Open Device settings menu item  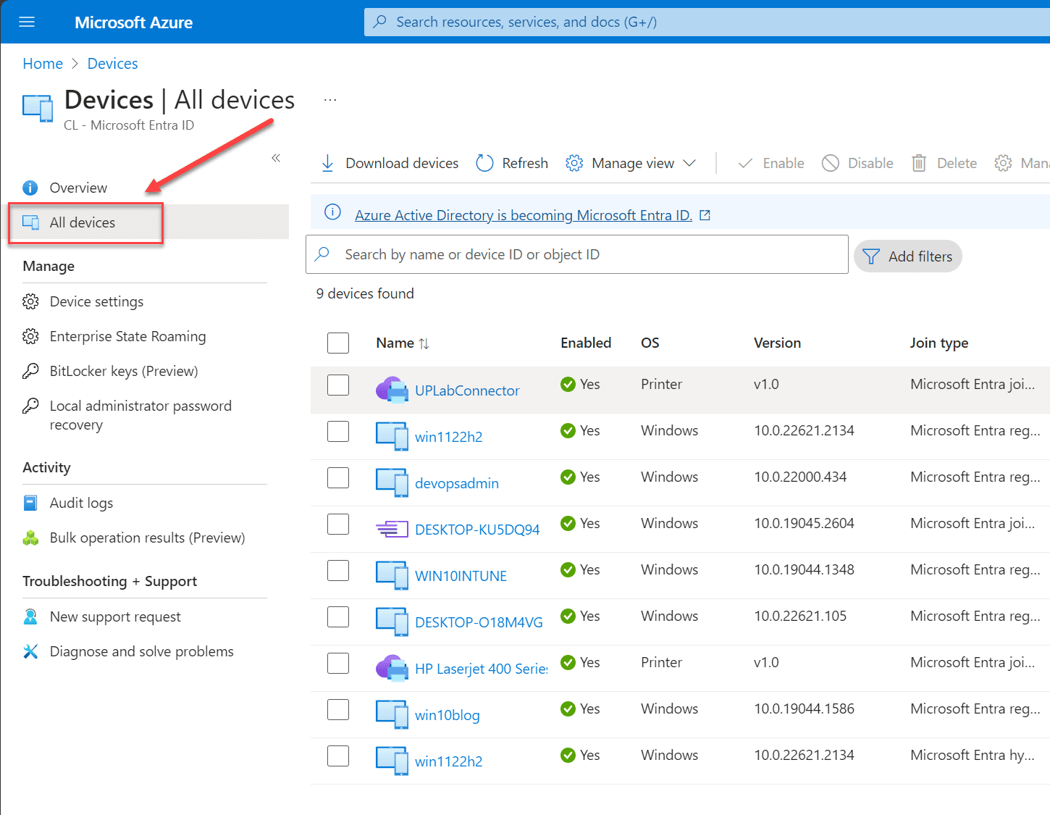point(96,301)
